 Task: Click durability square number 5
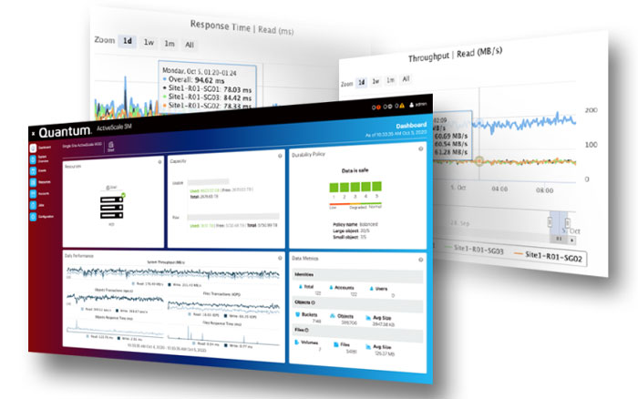pos(376,186)
